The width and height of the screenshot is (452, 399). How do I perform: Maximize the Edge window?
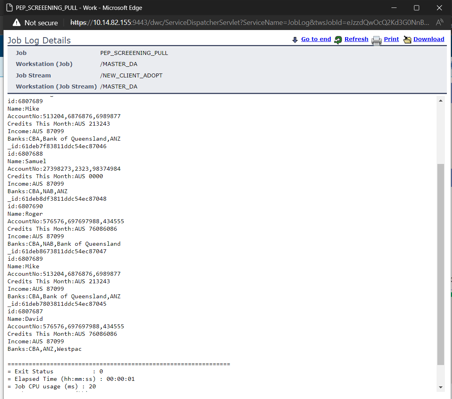coord(416,8)
